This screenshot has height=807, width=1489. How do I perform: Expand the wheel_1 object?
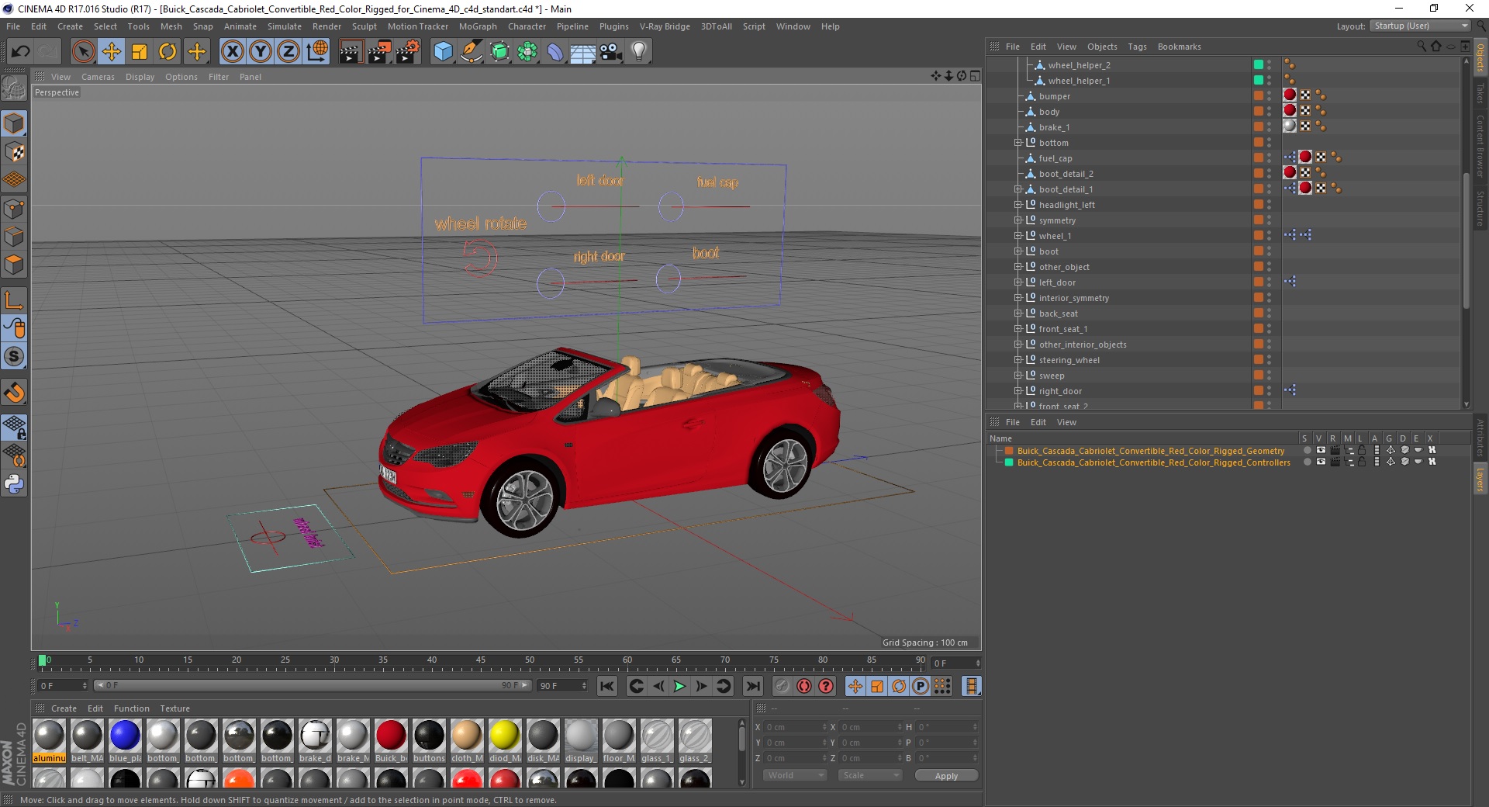click(x=1017, y=236)
